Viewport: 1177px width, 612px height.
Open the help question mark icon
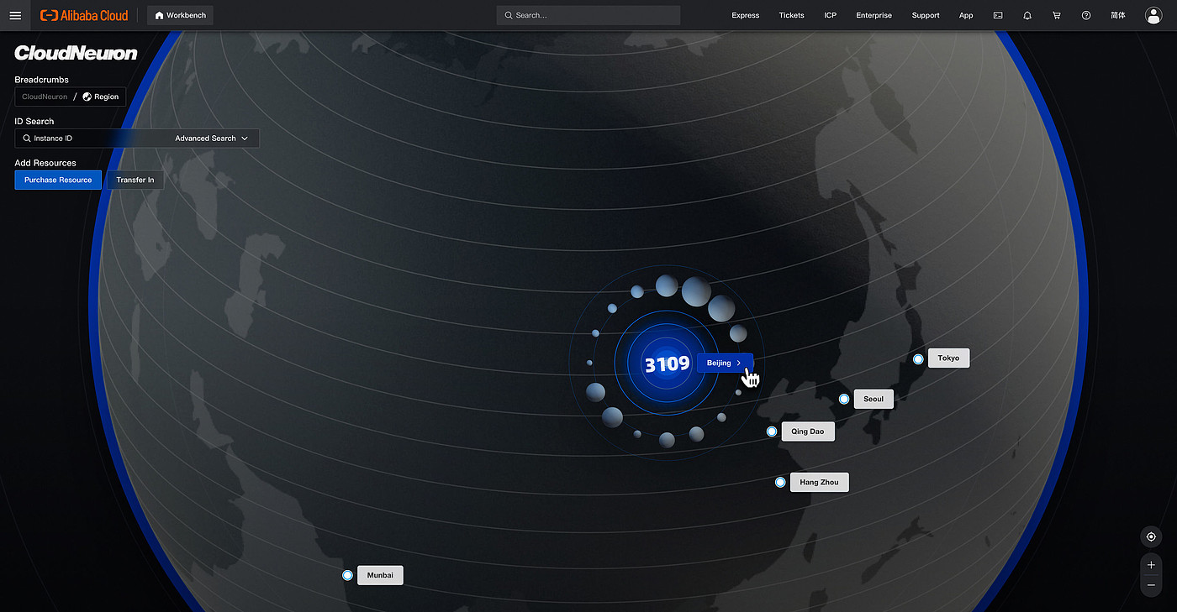[1086, 15]
